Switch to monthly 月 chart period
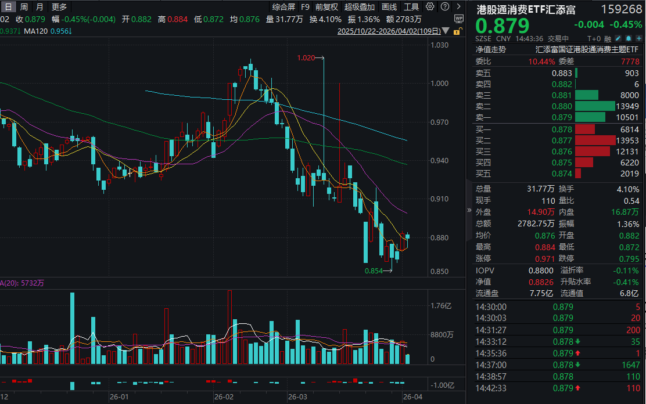 [x=40, y=7]
